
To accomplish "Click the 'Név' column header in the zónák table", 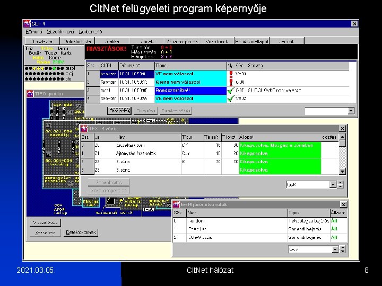I will pos(148,137).
